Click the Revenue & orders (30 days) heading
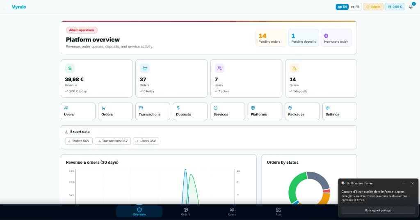Viewport: 420px width, 220px height. click(x=92, y=163)
